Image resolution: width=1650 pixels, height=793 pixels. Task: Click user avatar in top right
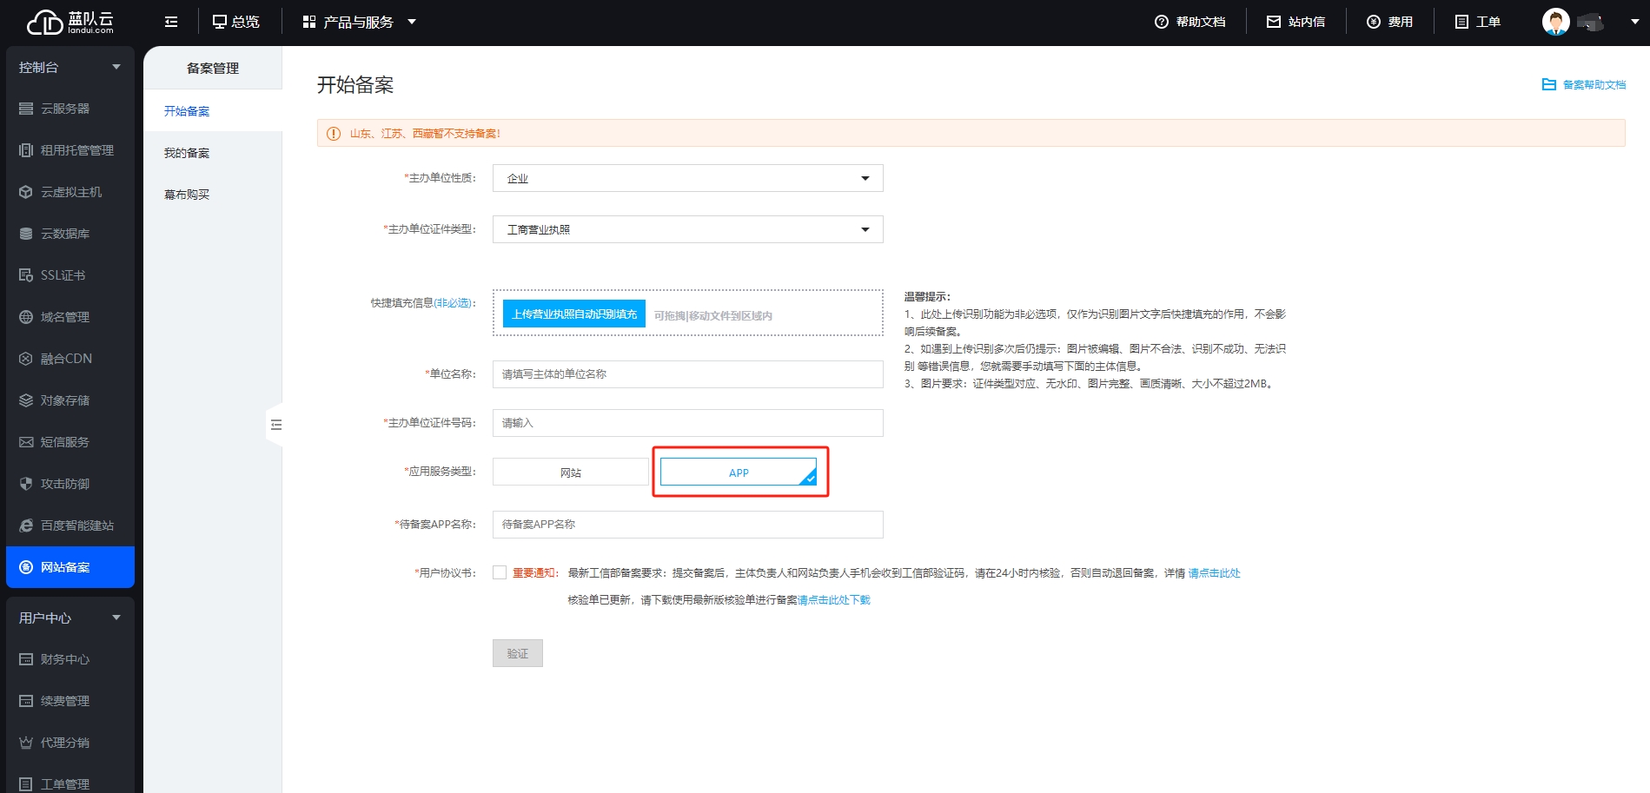[x=1555, y=22]
